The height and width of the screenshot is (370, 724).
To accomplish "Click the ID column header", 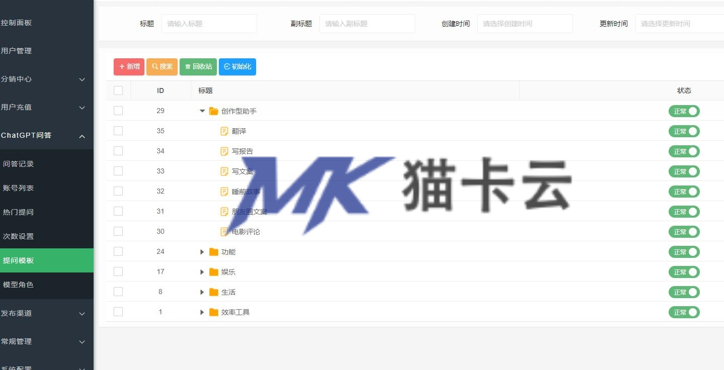I will 160,90.
